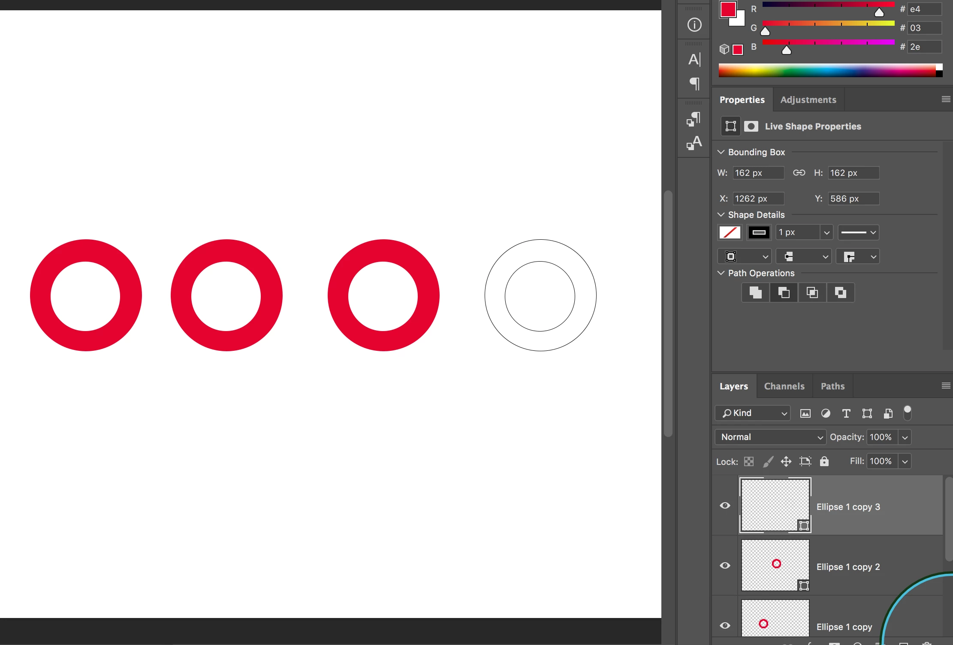Hide the Ellipse 1 copy 2 layer
The width and height of the screenshot is (953, 645).
coord(725,566)
